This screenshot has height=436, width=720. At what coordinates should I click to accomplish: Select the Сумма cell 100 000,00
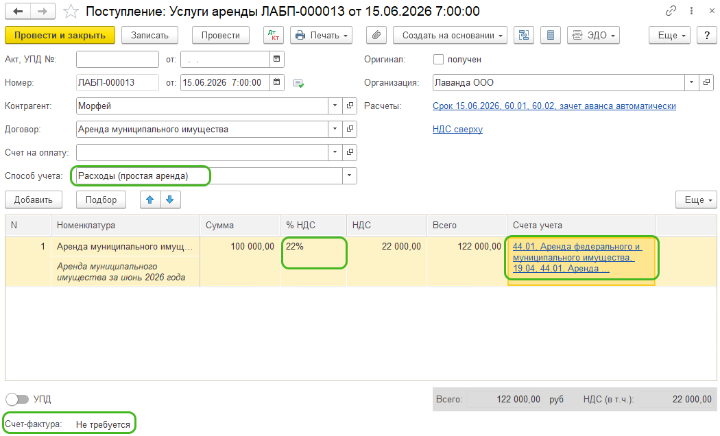240,262
